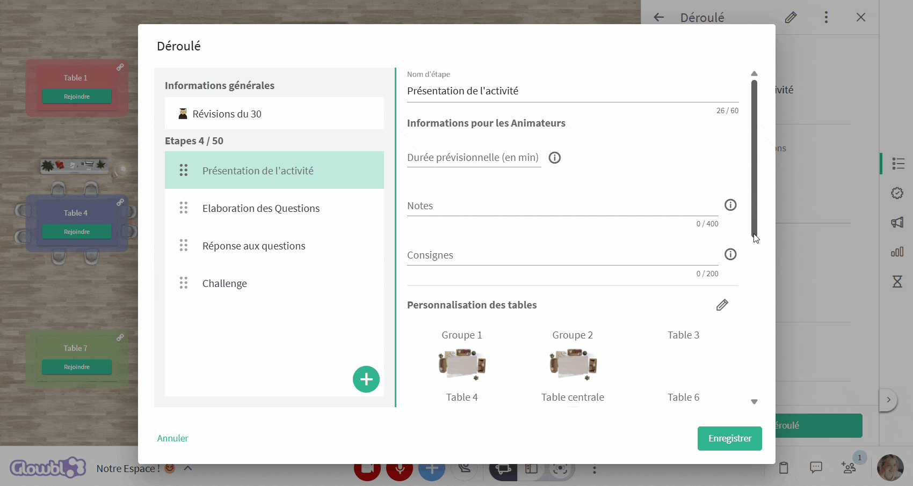Select the Groupe 1 table thumbnail

(462, 364)
